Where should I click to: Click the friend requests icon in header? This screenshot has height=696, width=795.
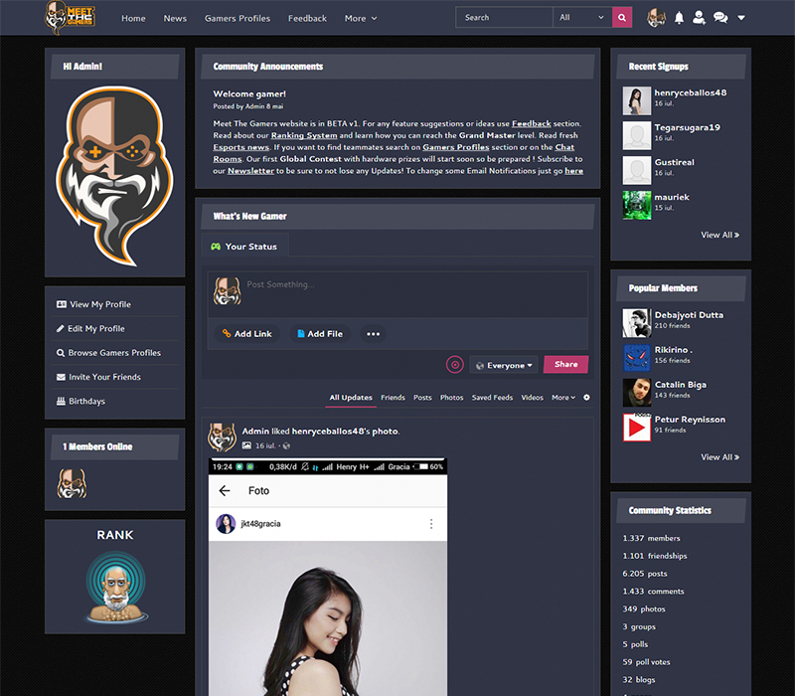click(x=700, y=18)
